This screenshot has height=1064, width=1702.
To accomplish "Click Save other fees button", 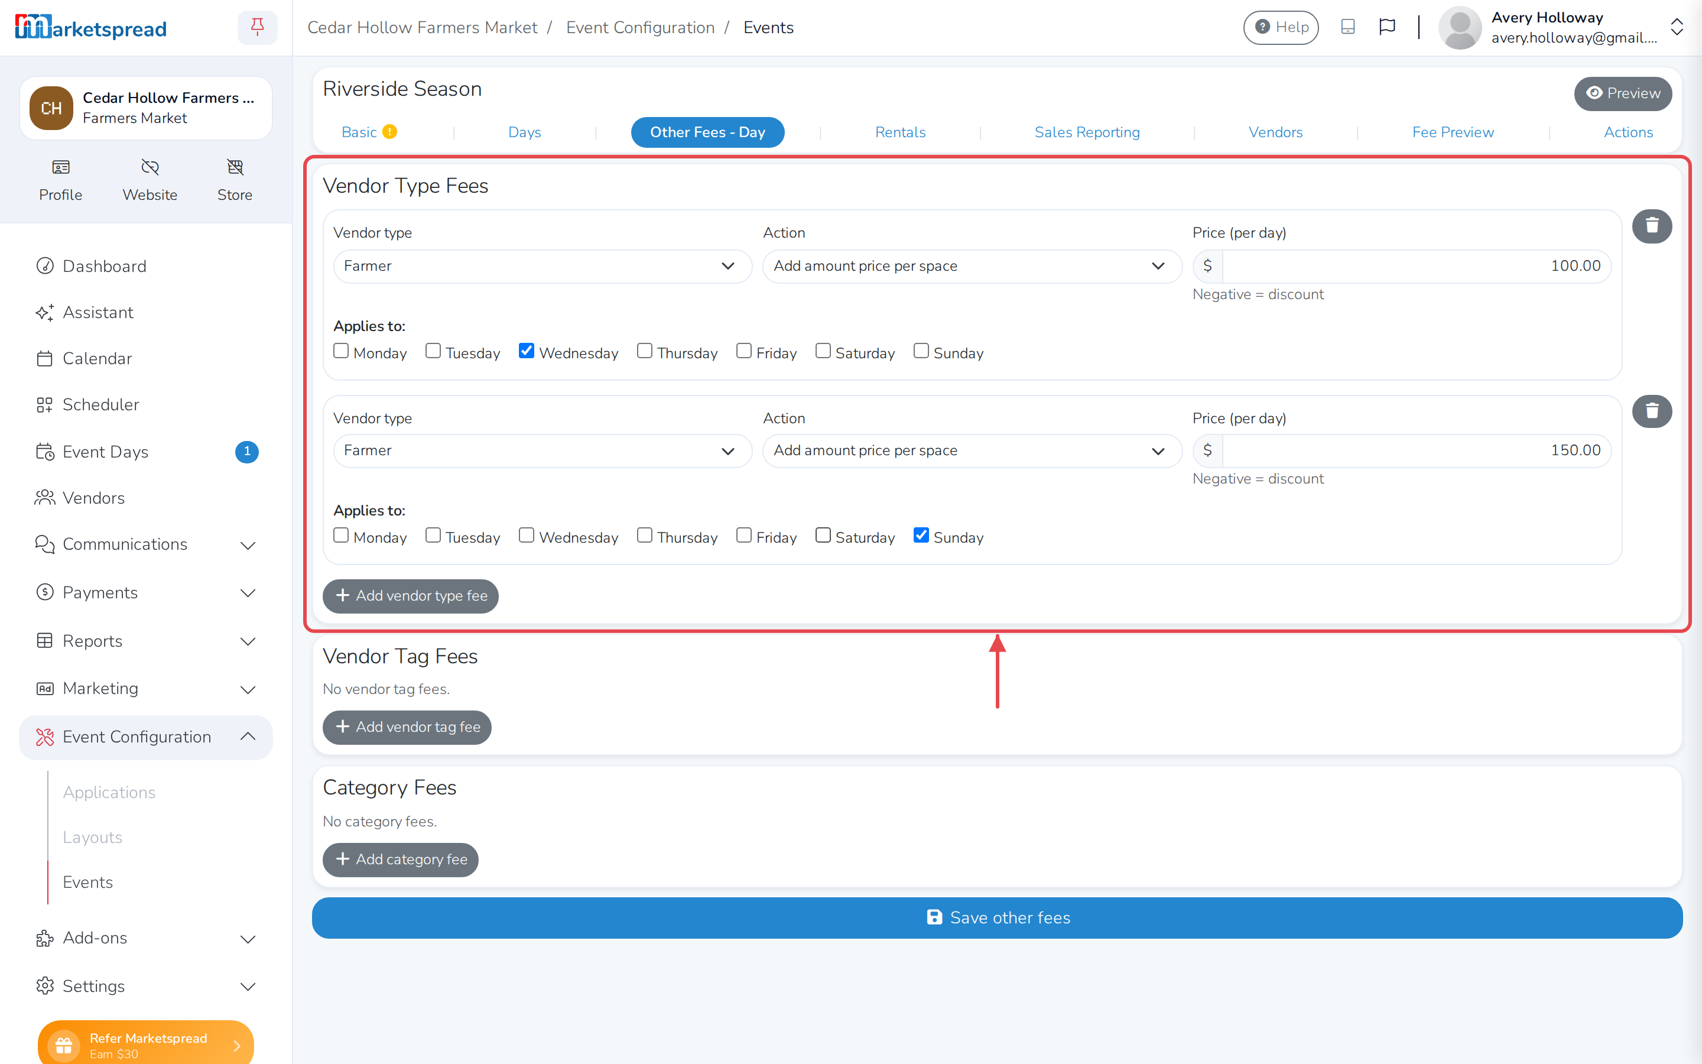I will [x=996, y=917].
